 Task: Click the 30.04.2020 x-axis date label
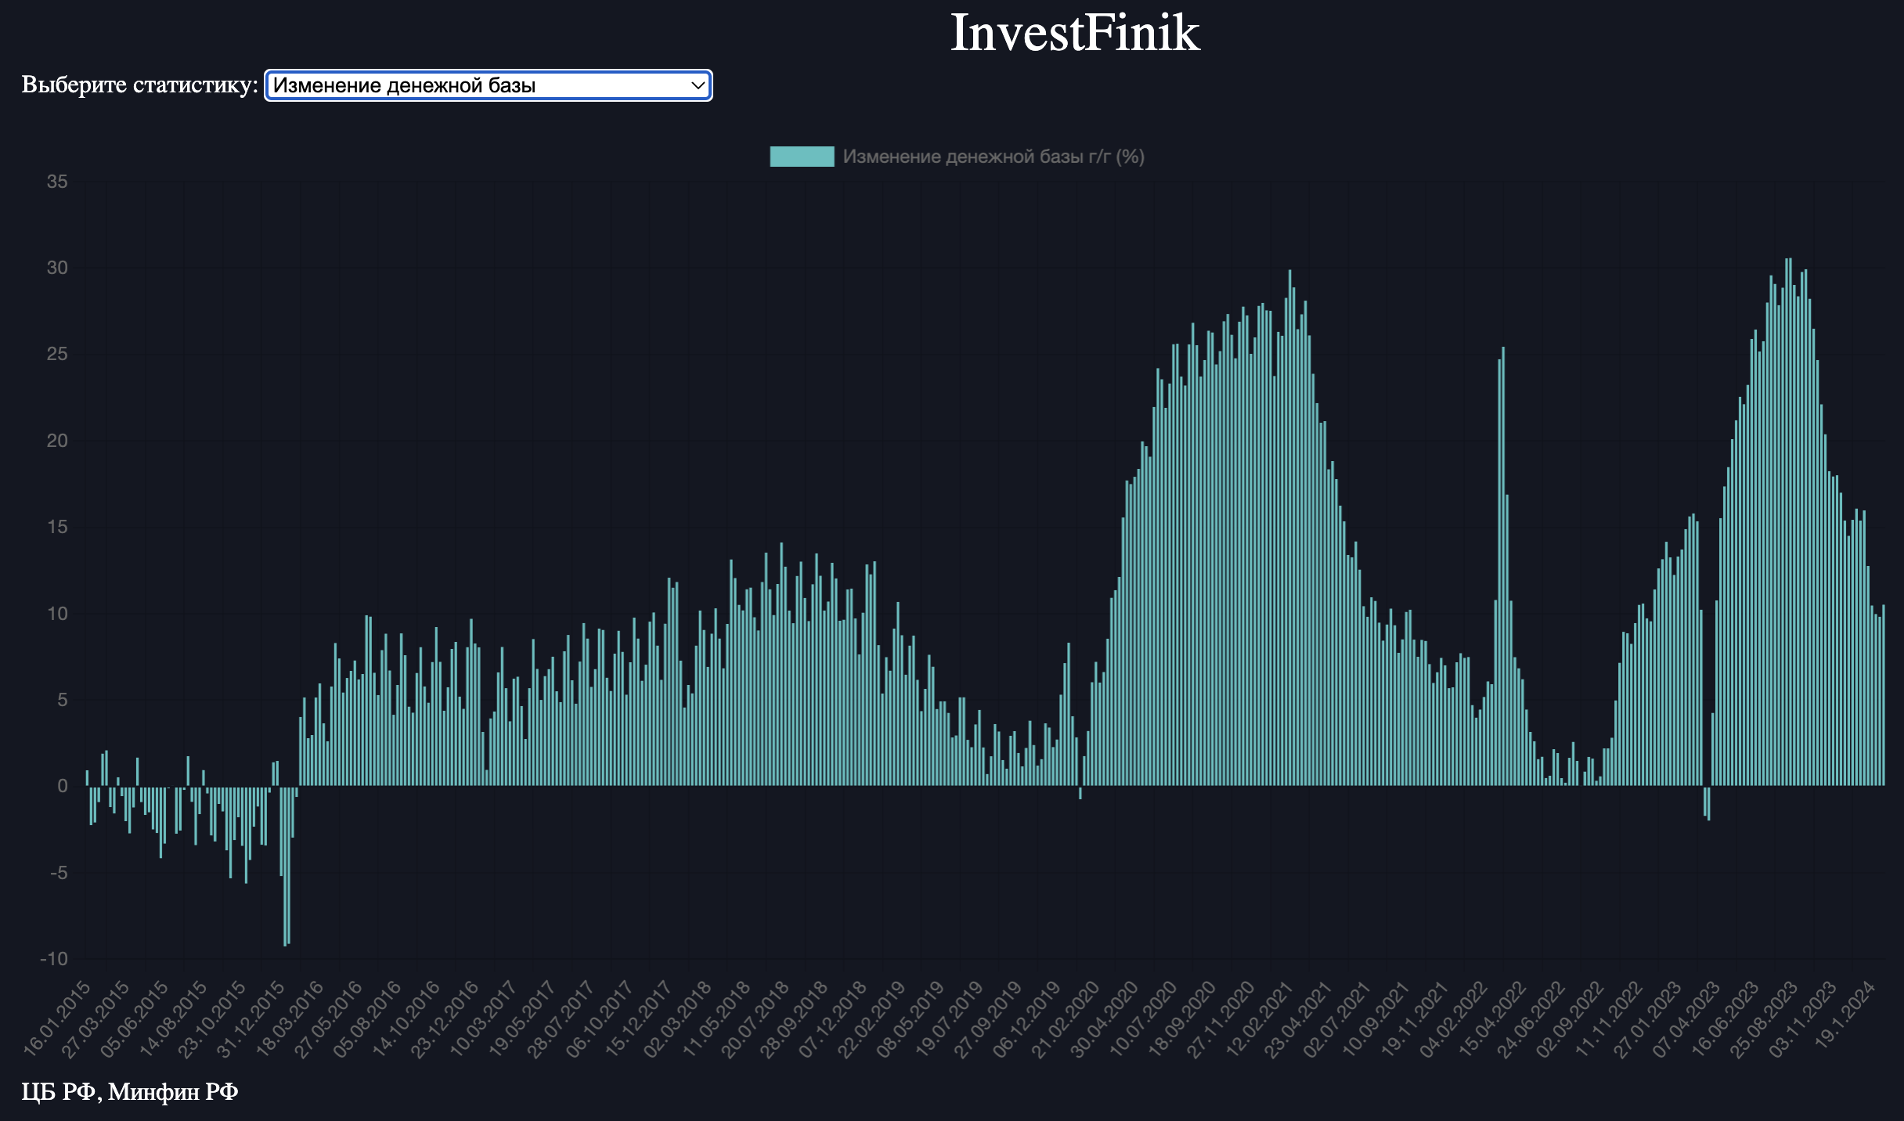click(x=1104, y=1019)
